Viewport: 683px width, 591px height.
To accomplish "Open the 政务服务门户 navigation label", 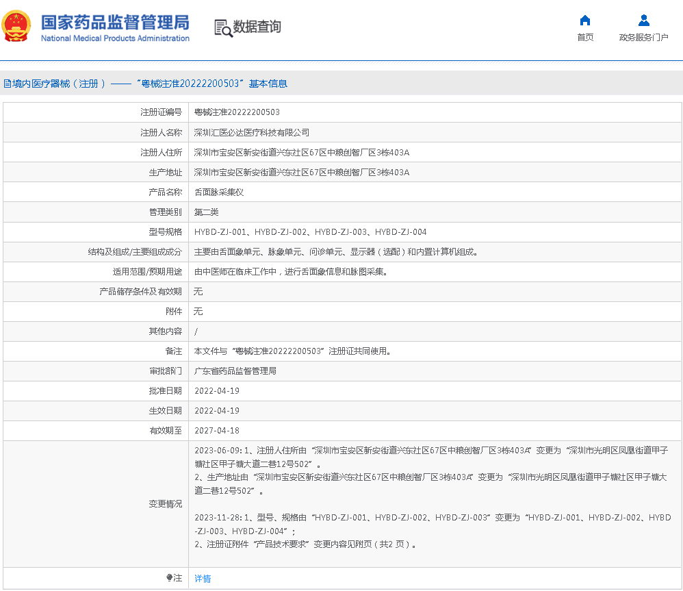I will pos(643,38).
